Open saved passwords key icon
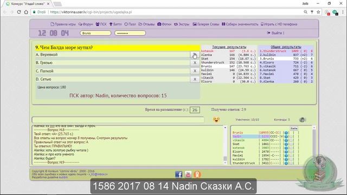The width and height of the screenshot is (347, 195). [x=312, y=12]
